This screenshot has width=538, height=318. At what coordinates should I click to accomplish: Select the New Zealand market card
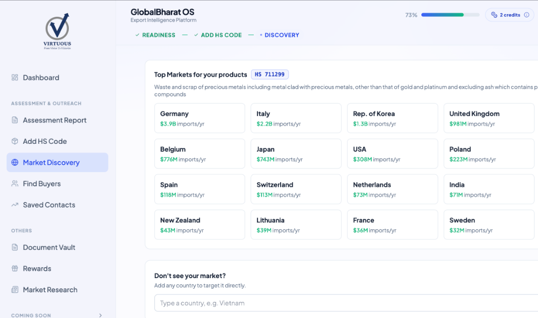point(200,225)
